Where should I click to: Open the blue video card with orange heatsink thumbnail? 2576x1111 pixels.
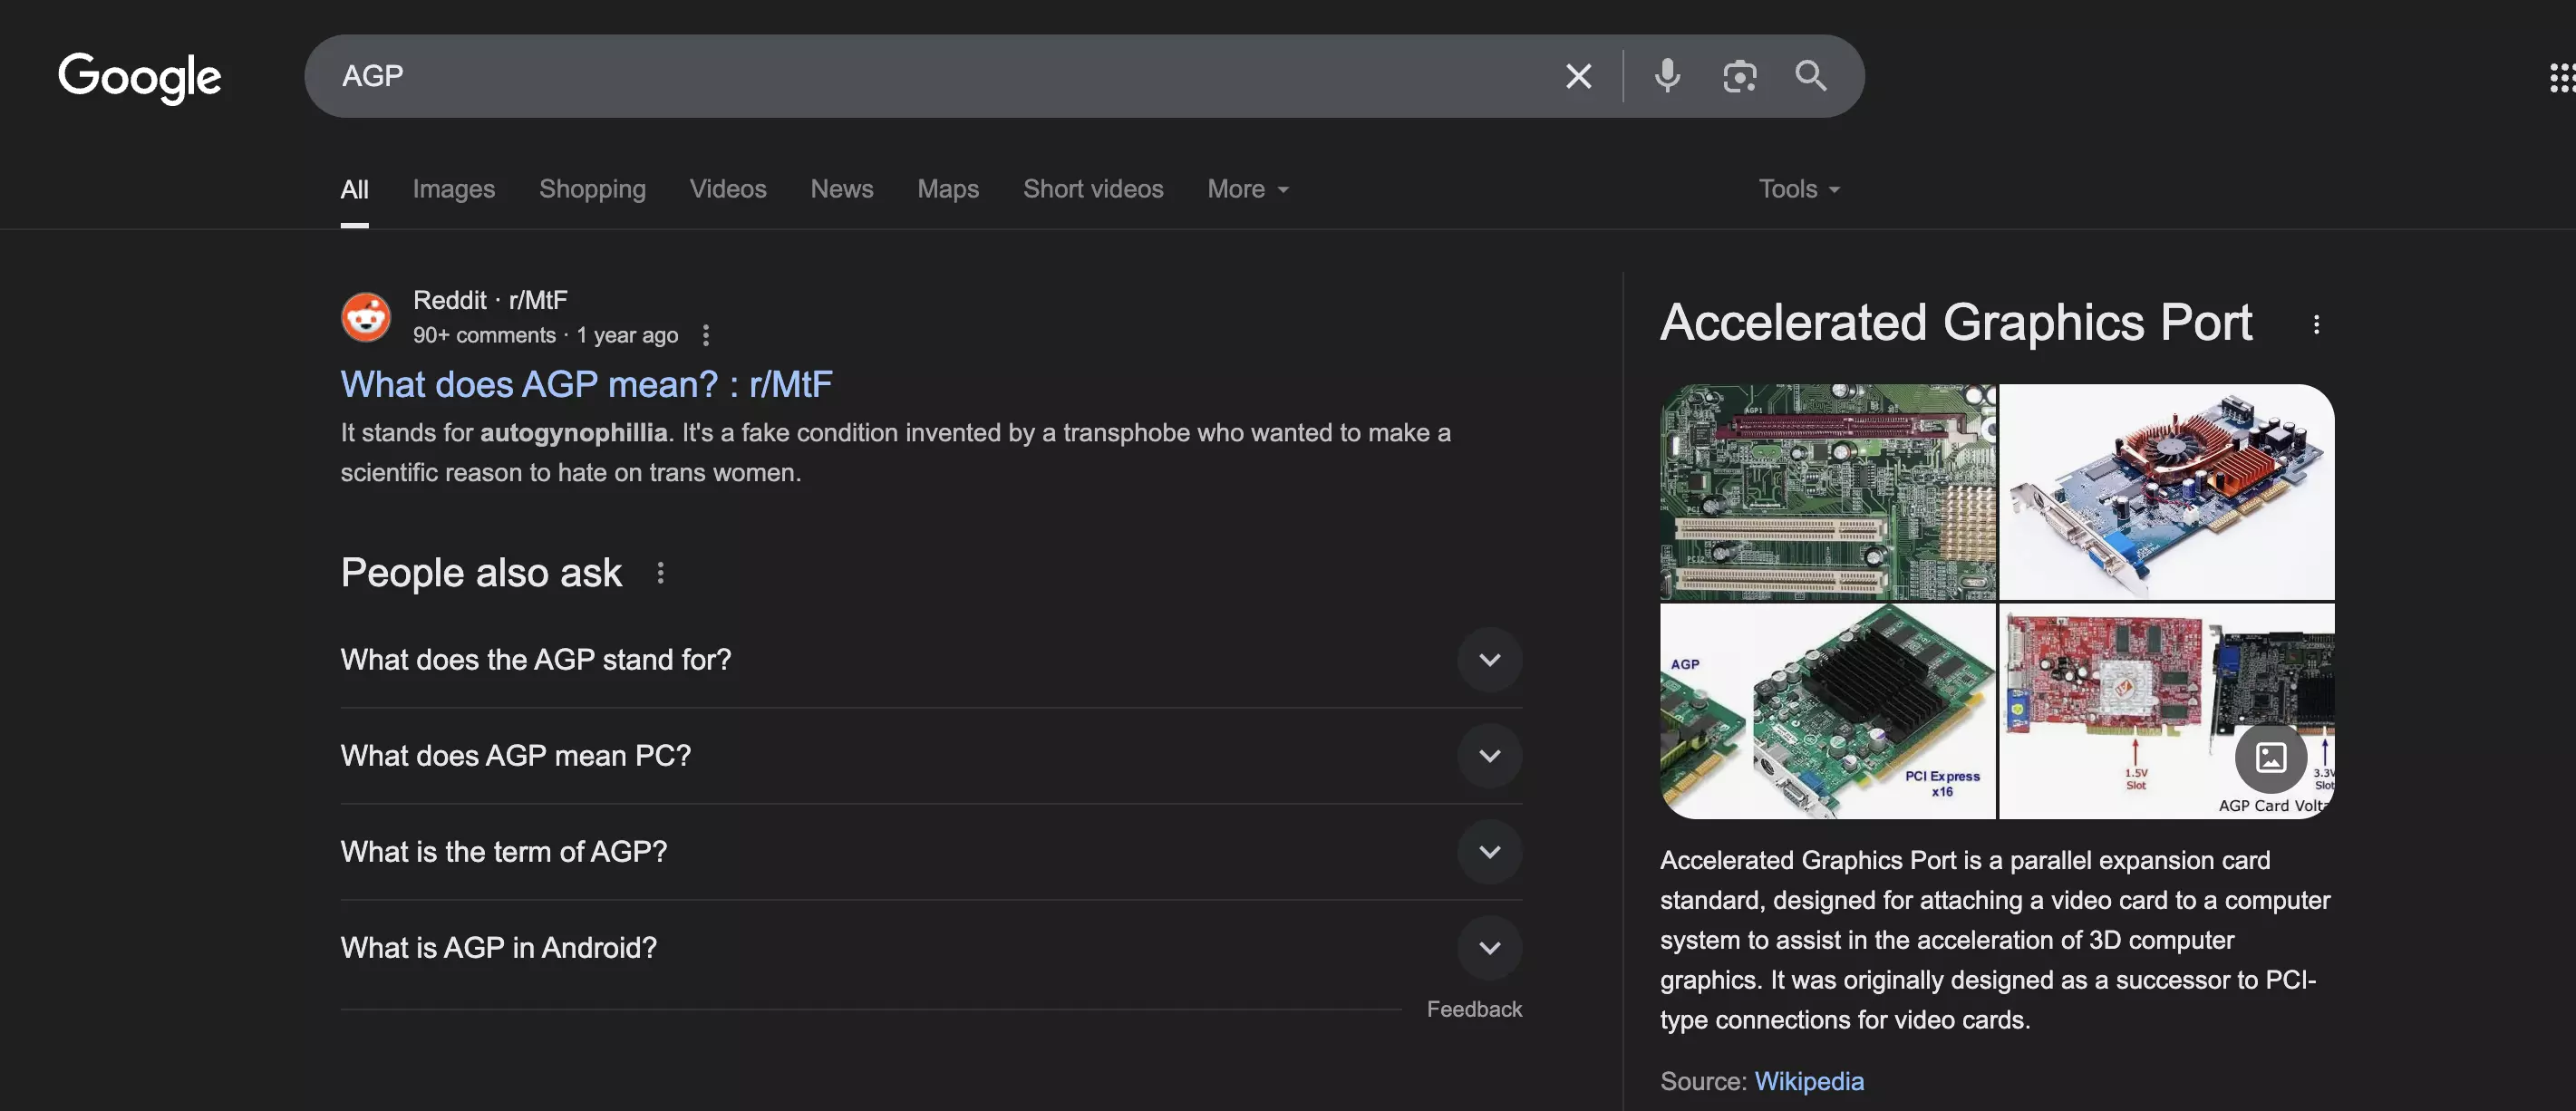tap(2167, 492)
